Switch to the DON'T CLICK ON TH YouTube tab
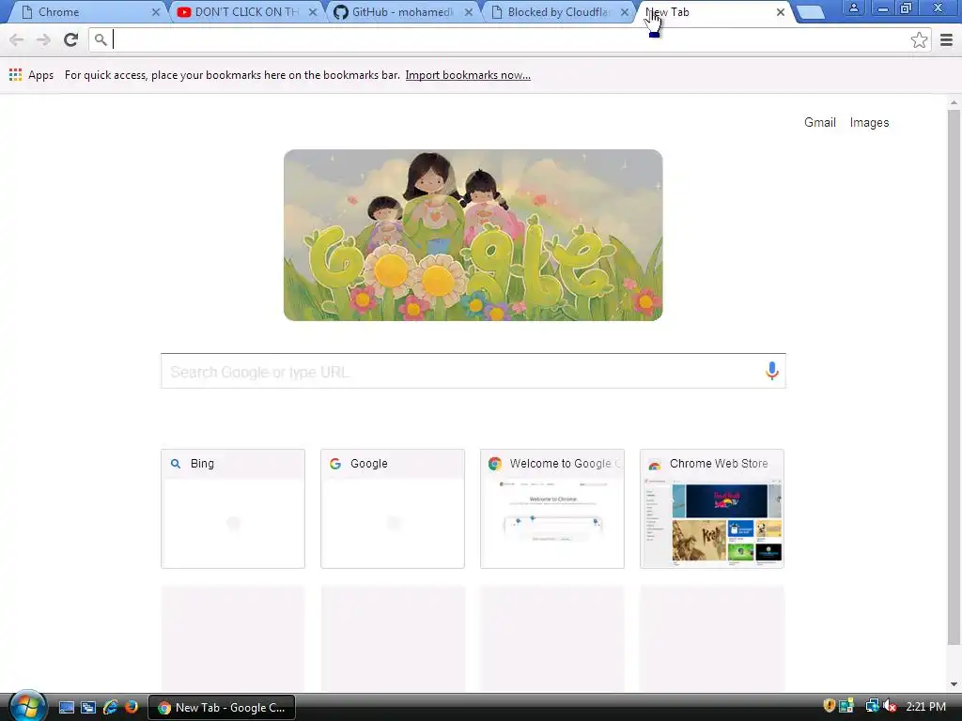Viewport: 962px width, 721px height. pos(245,12)
